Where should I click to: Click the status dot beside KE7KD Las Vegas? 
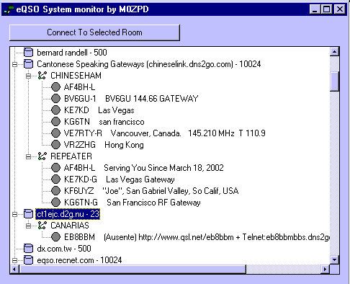tap(55, 110)
